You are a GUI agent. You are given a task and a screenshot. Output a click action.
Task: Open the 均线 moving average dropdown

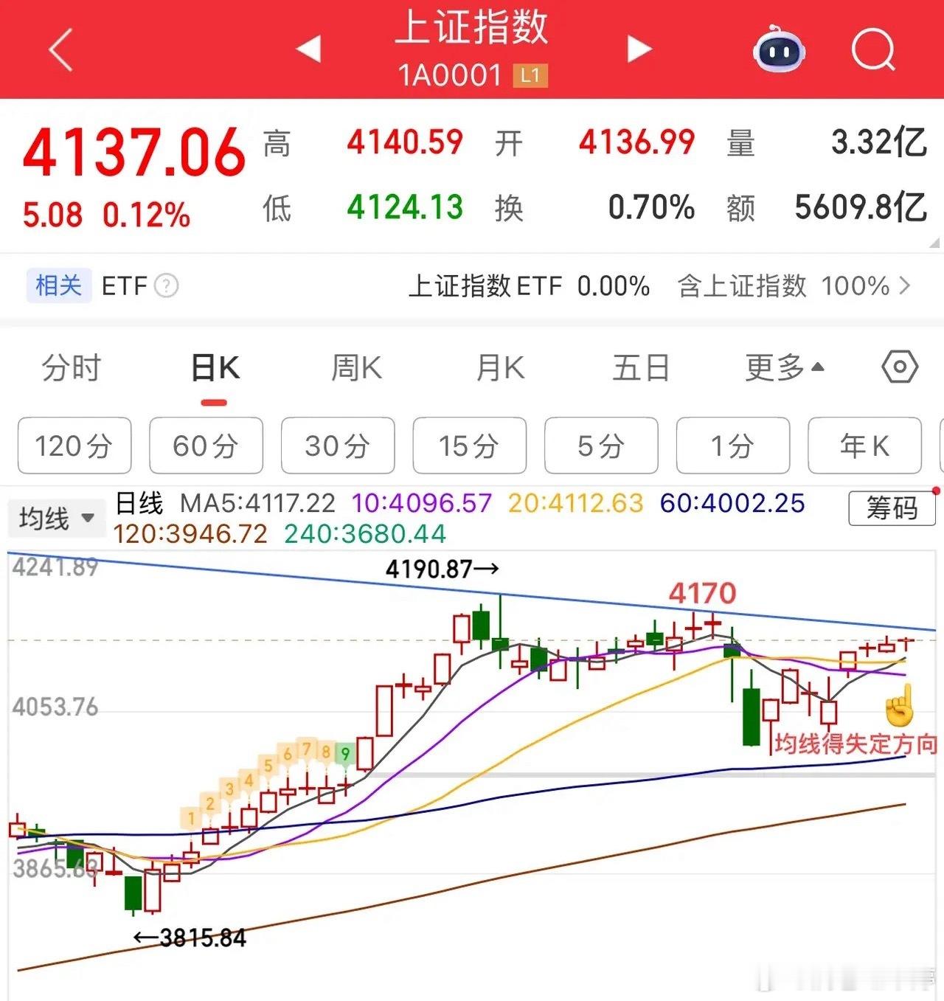coord(57,517)
